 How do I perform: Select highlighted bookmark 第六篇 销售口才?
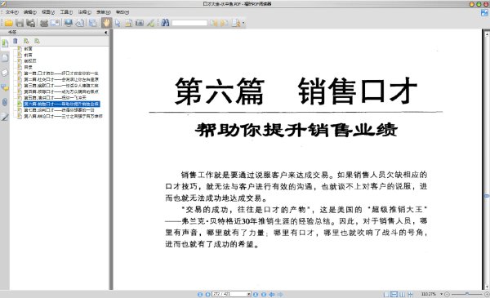(x=61, y=104)
